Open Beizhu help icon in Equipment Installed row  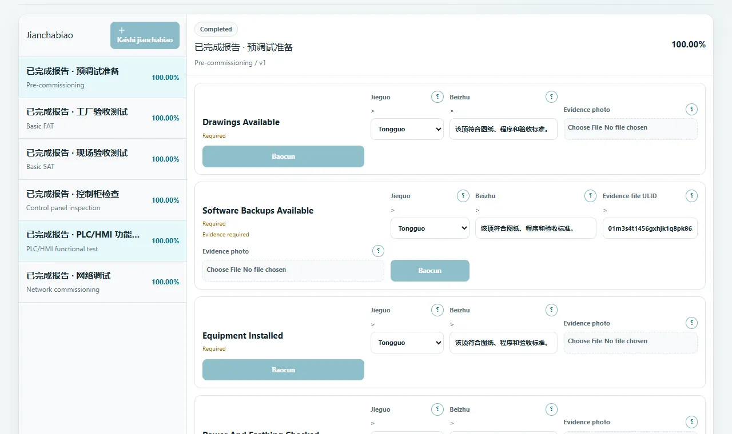tap(551, 310)
